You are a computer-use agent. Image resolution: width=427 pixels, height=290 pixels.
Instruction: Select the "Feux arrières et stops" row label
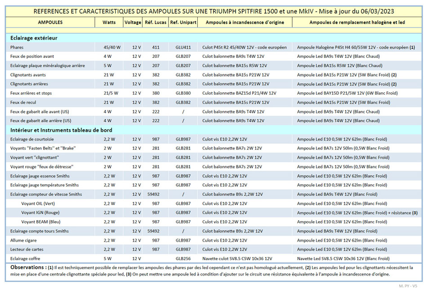tap(31, 93)
